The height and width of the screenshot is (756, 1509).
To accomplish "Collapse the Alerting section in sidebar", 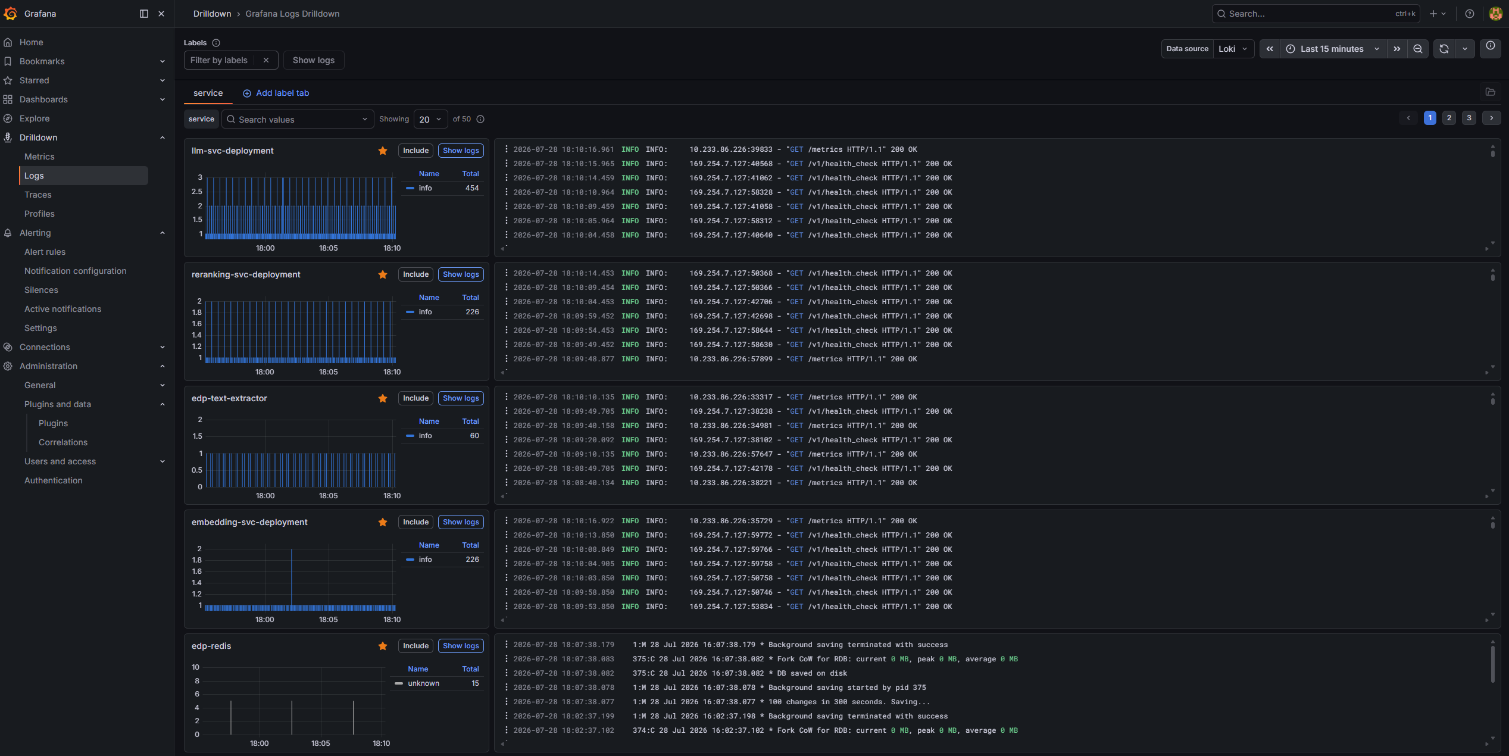I will point(163,233).
